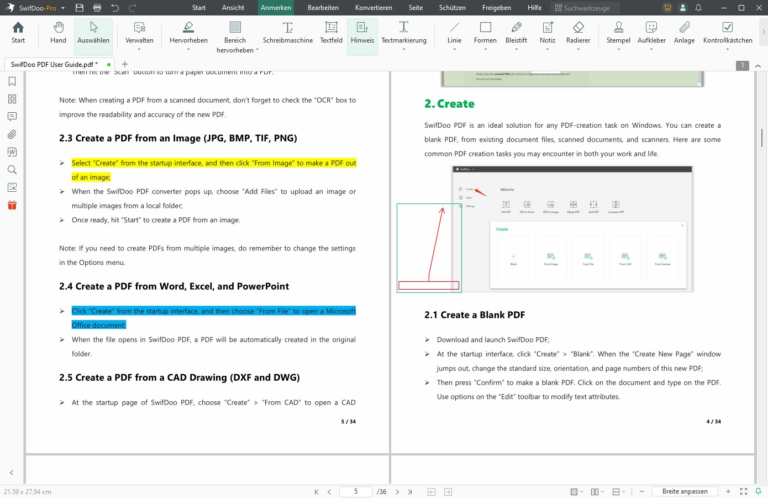Toggle the green pin icon in status bar

(x=759, y=491)
